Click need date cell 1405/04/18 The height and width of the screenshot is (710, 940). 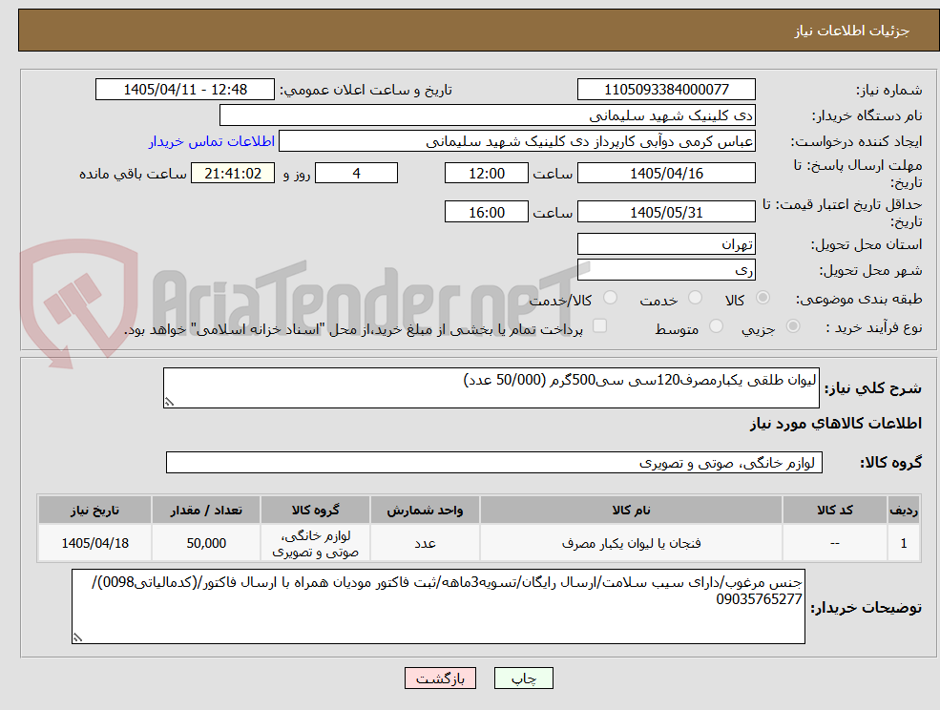click(94, 543)
